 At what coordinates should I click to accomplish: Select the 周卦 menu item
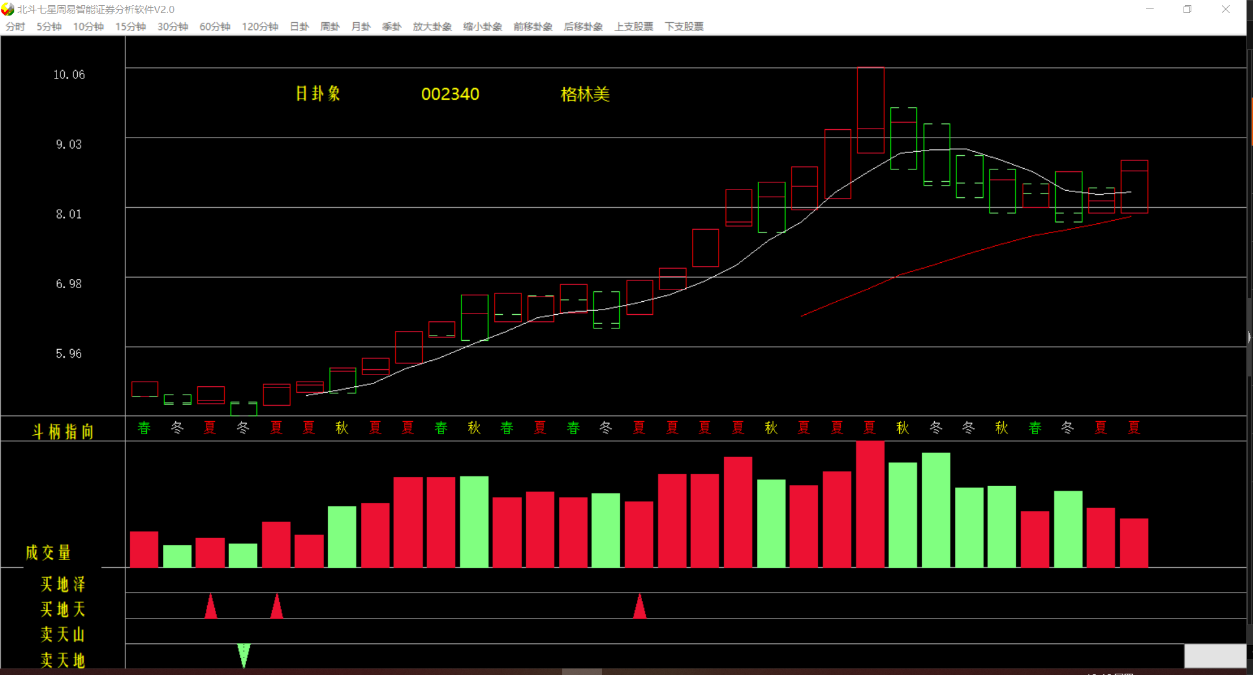330,27
